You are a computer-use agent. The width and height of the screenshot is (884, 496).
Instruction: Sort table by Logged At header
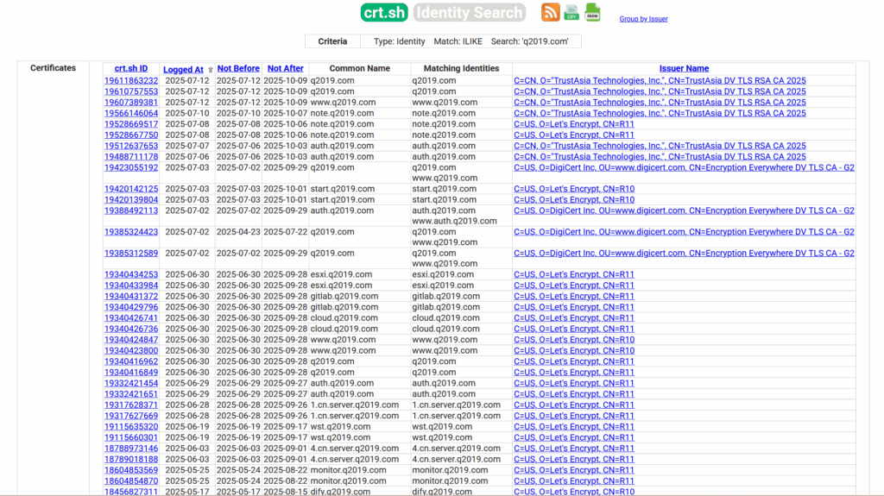click(x=183, y=70)
